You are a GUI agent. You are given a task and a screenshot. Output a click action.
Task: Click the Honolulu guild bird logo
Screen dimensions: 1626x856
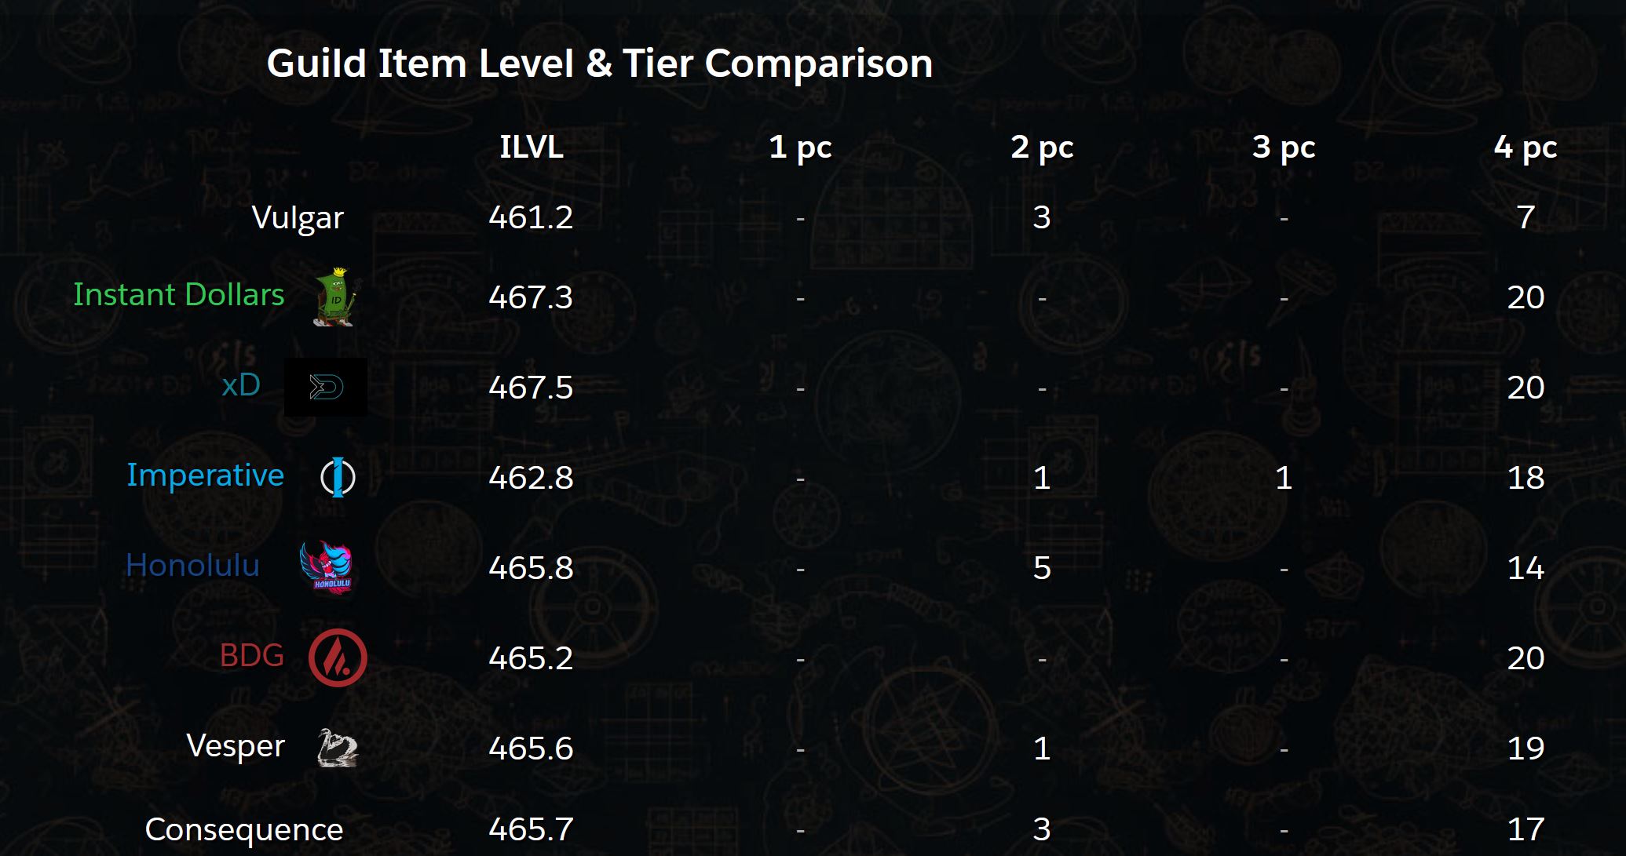pos(327,566)
